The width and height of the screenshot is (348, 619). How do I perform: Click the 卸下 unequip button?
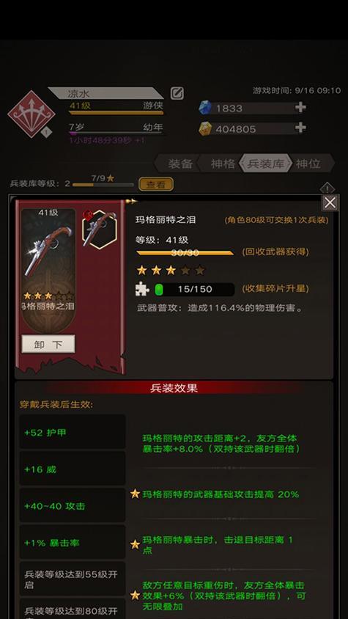tap(48, 344)
